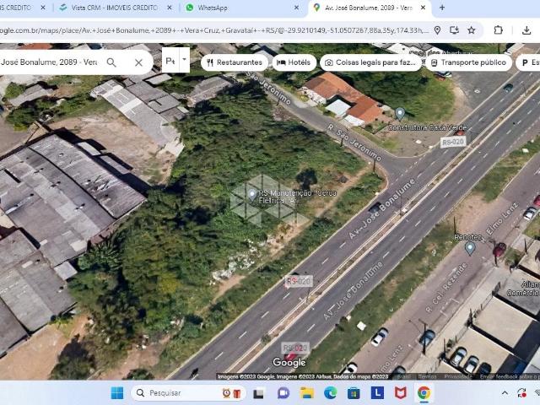Close the Av. José Bonalume Maps tab
This screenshot has width=540, height=405.
tap(424, 8)
